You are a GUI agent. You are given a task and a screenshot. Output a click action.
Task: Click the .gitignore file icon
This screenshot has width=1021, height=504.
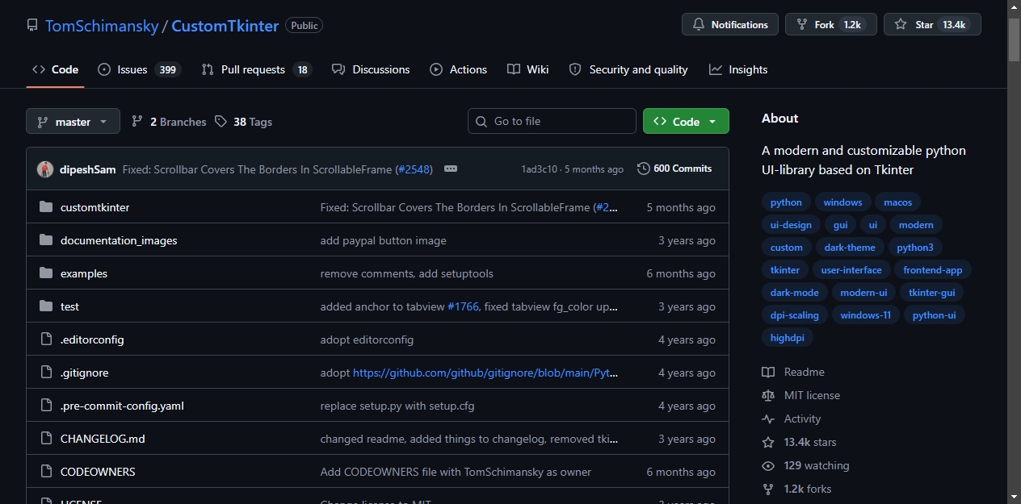pyautogui.click(x=46, y=373)
